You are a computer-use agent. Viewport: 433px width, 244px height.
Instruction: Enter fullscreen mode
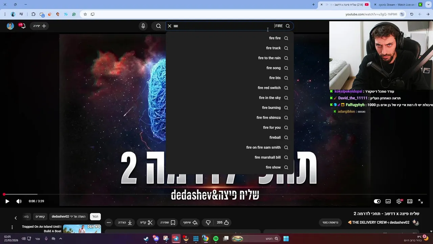coord(420,201)
